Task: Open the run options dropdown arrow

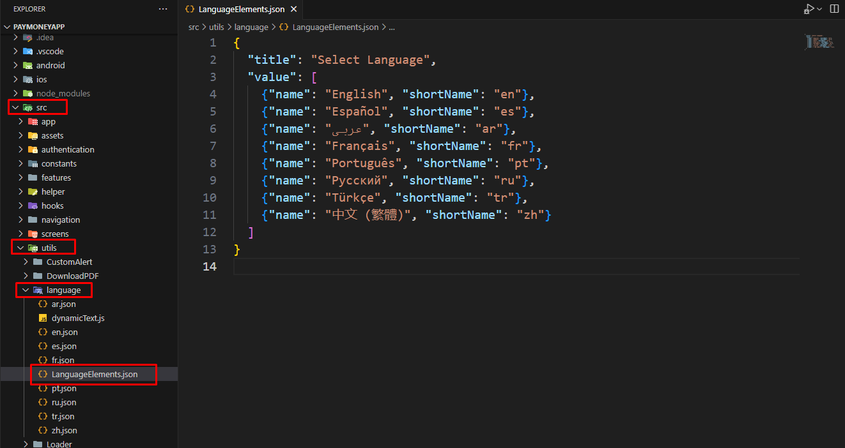Action: pos(820,9)
